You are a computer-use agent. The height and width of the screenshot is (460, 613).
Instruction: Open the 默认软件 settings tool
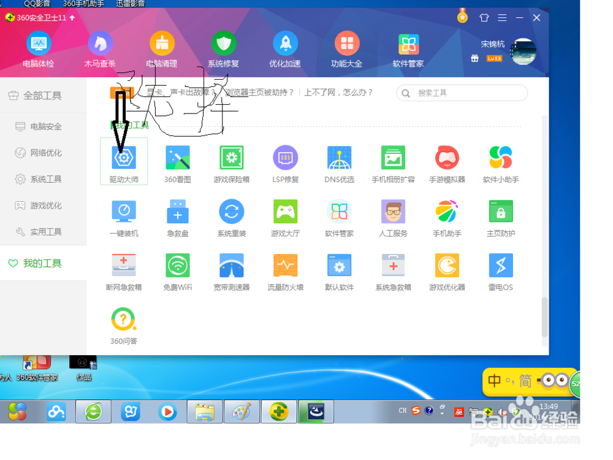(340, 272)
